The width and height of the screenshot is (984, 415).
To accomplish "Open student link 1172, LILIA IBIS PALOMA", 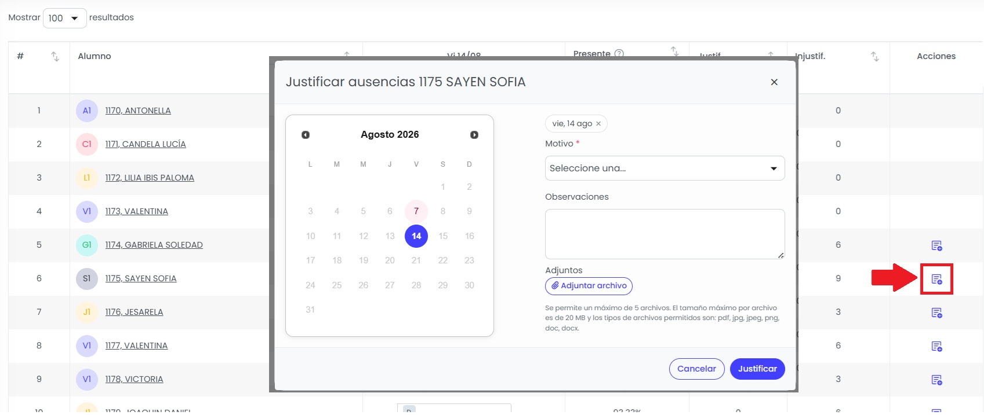I will [150, 178].
